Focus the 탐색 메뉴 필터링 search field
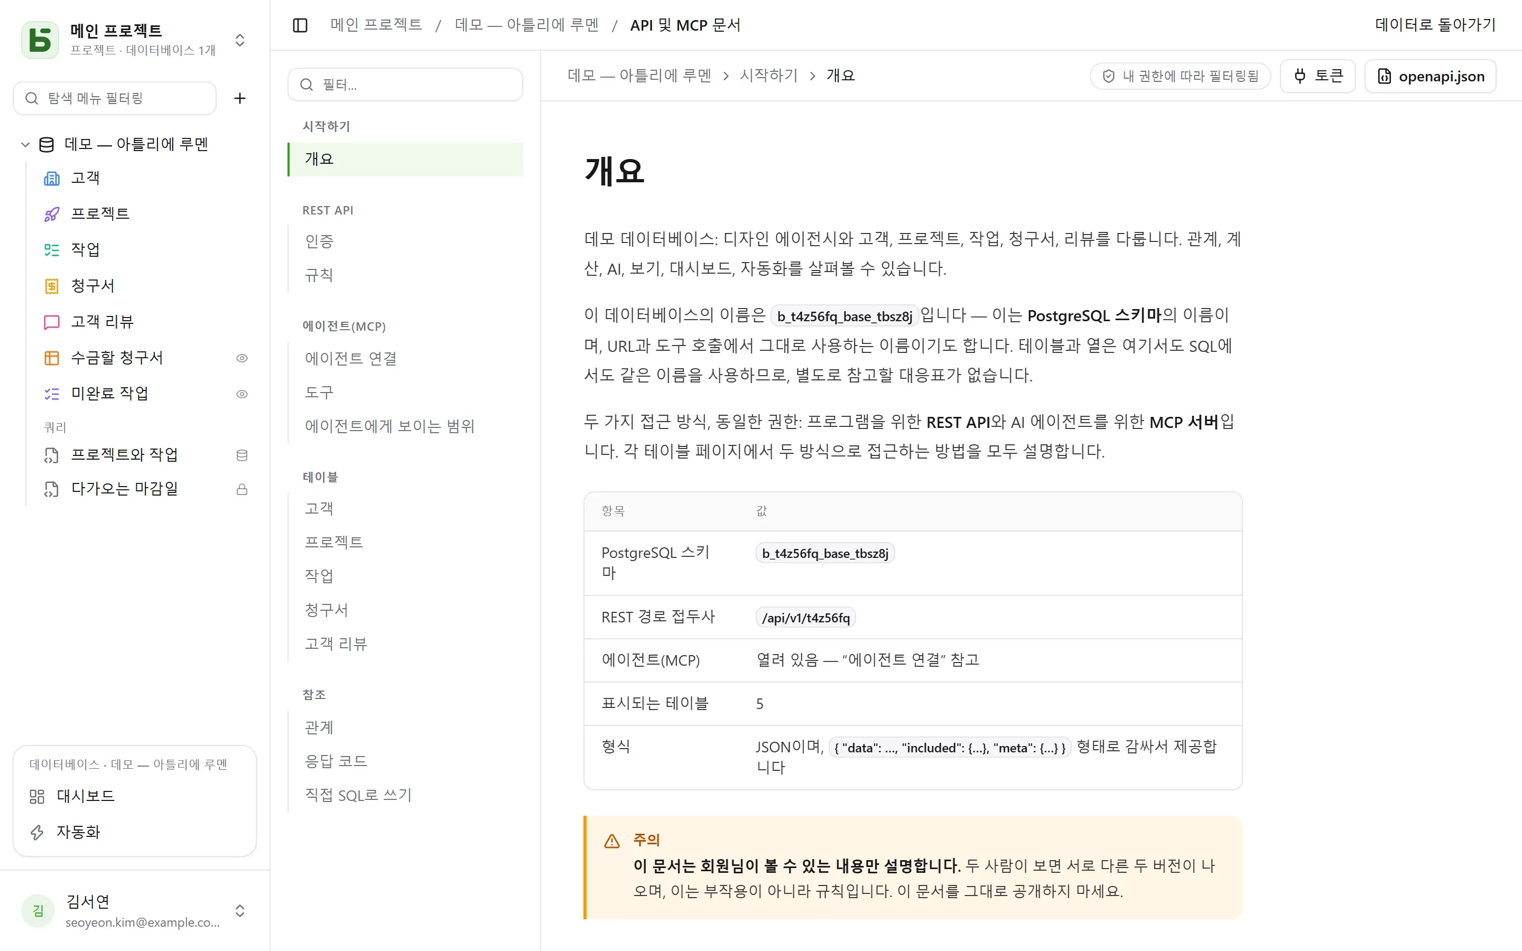The height and width of the screenshot is (951, 1522). [x=115, y=98]
